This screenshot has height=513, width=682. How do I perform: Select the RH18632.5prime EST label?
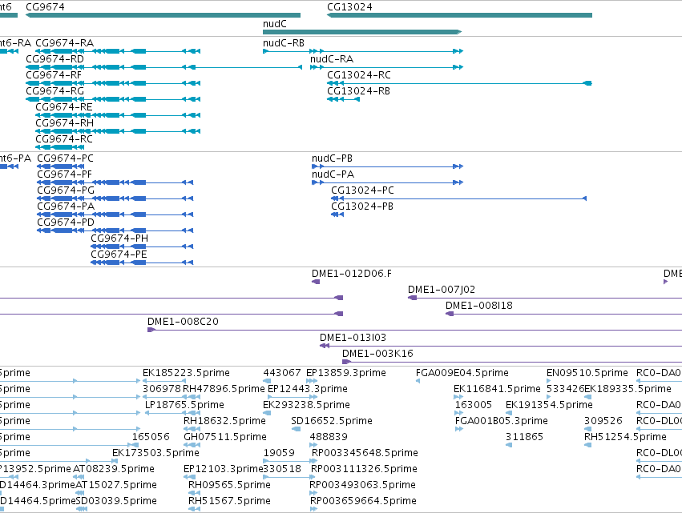click(x=225, y=421)
